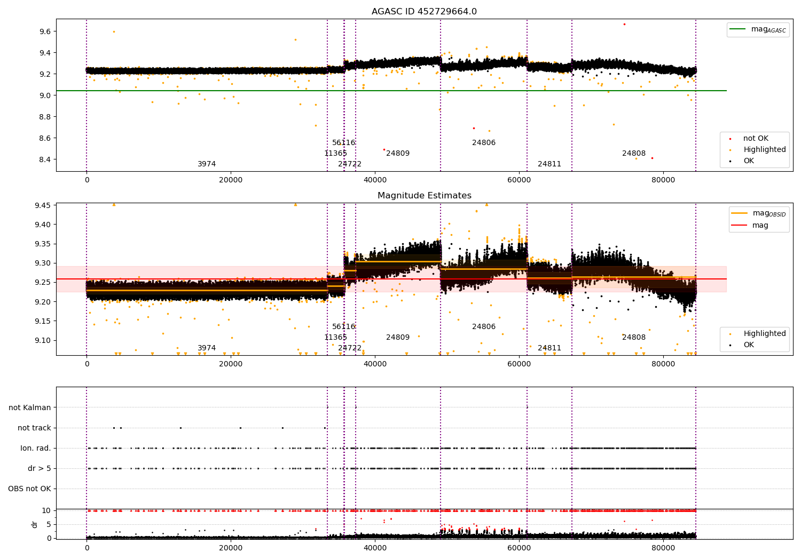Click the '5' tick on the dr axis

coord(49,524)
